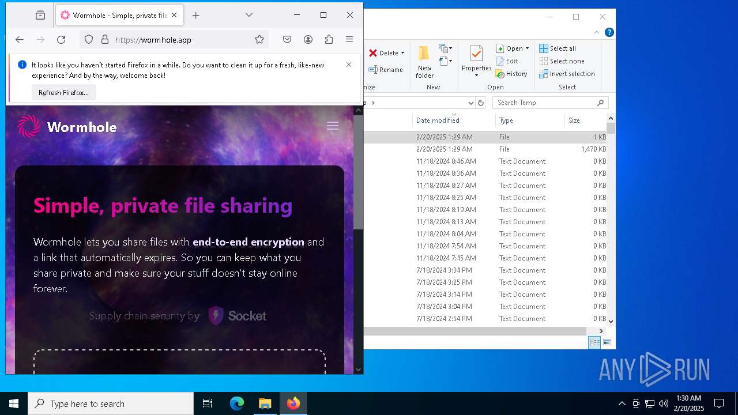Viewport: 738px width, 415px height.
Task: Expand the Delete dropdown arrow
Action: (x=402, y=53)
